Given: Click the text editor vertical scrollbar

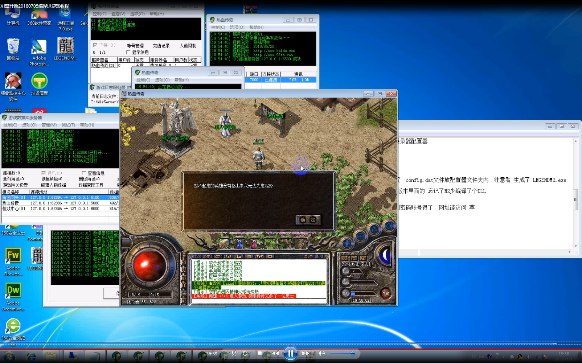Looking at the screenshot, I should click(x=575, y=199).
